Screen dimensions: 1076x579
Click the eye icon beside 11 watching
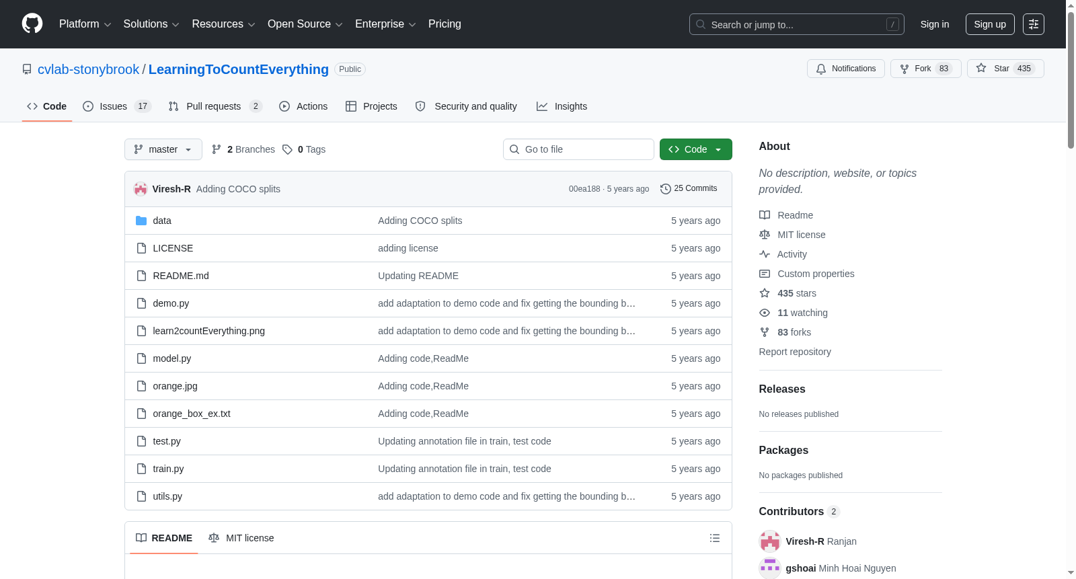tap(765, 313)
